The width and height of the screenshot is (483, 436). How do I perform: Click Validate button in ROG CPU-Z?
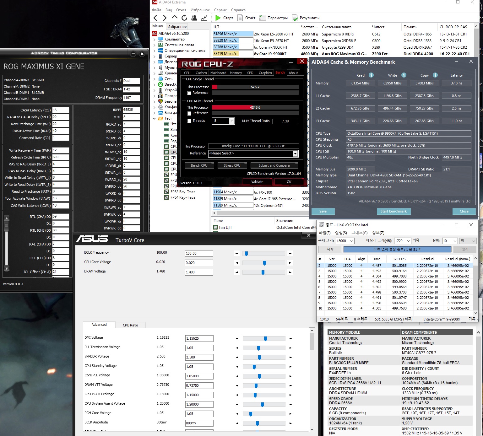point(257,182)
